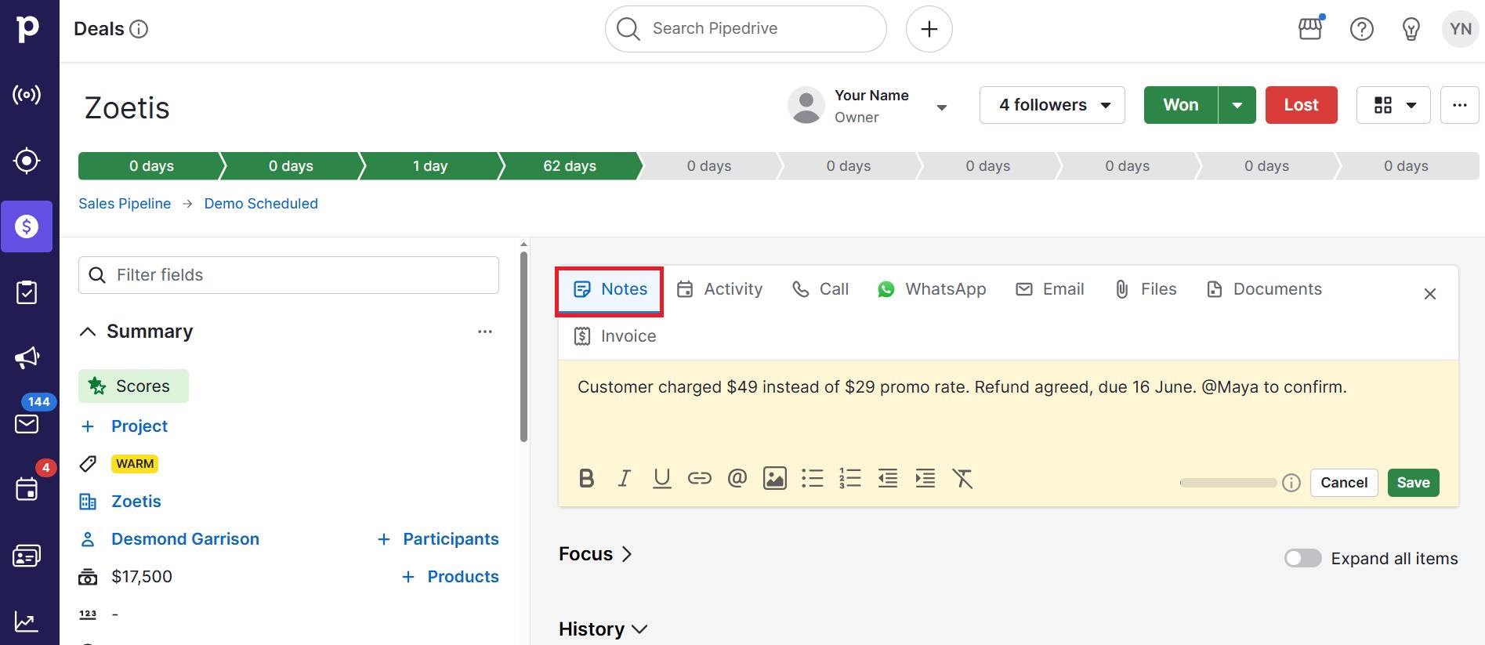Open the 4 followers dropdown
Image resolution: width=1485 pixels, height=645 pixels.
coord(1052,105)
